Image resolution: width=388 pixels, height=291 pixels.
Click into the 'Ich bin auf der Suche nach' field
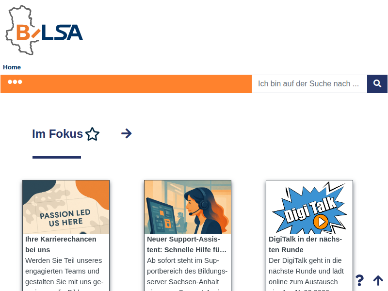coord(309,83)
